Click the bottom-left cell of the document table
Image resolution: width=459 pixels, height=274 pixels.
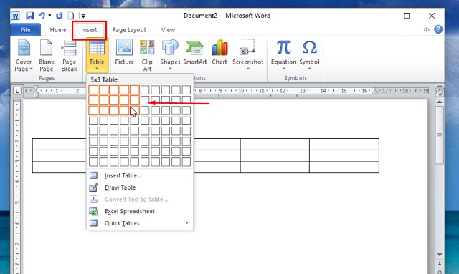[x=60, y=167]
